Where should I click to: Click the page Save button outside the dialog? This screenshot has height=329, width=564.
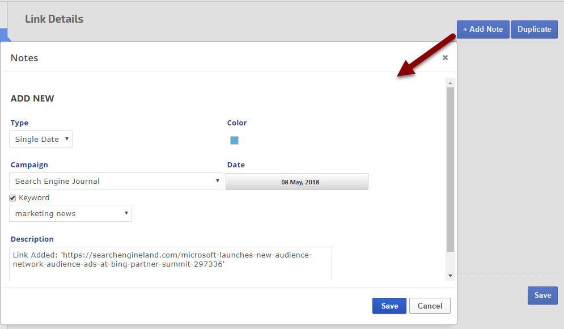[x=542, y=296]
